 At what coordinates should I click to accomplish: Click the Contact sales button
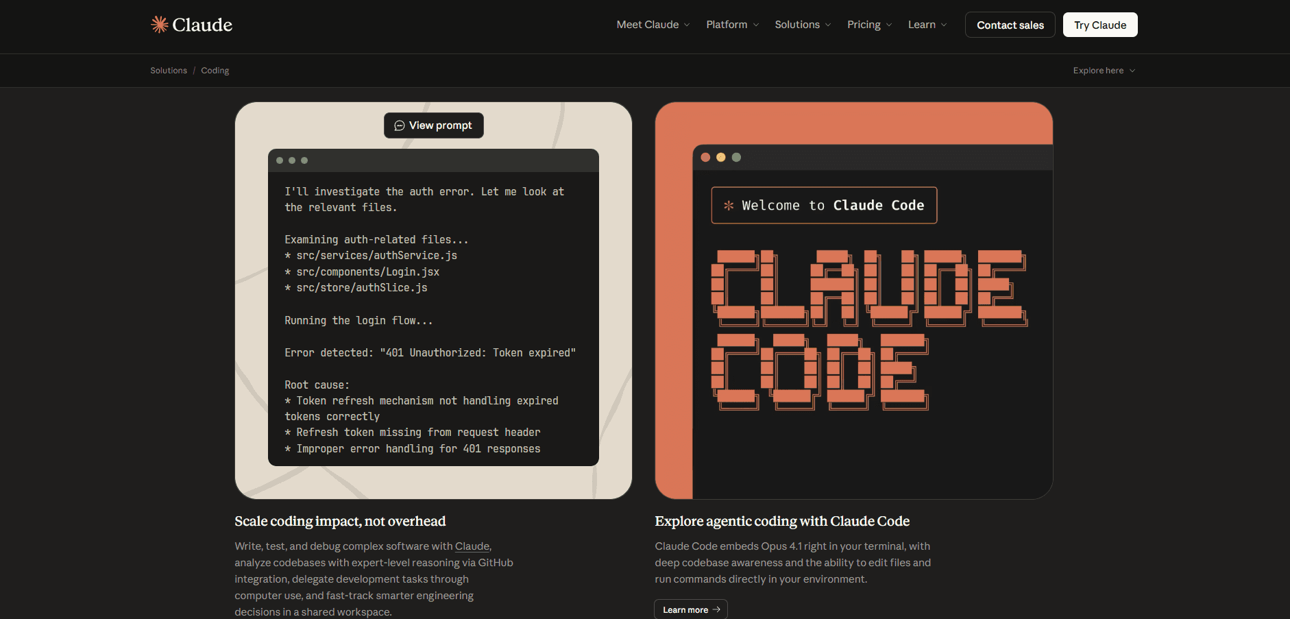tap(1010, 25)
